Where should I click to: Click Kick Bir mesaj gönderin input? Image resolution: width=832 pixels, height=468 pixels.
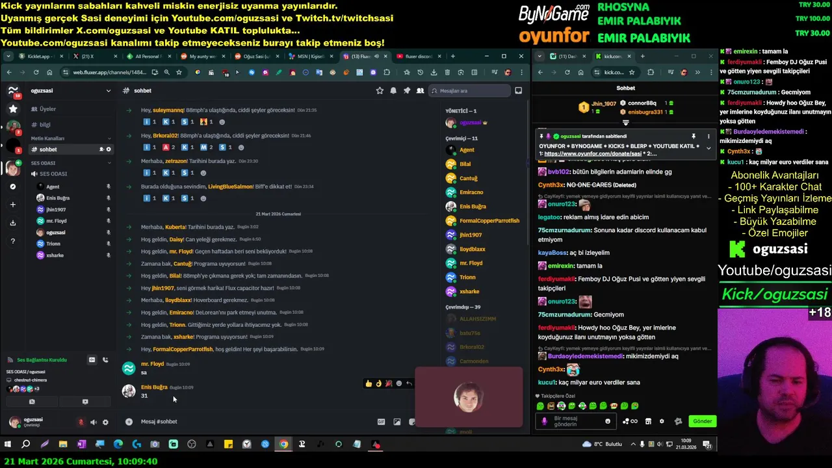click(x=575, y=421)
